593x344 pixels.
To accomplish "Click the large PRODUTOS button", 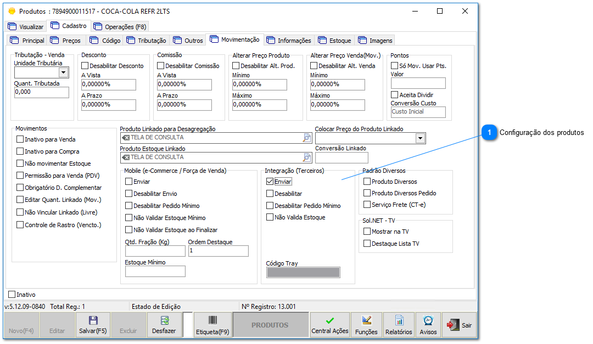I will [270, 325].
